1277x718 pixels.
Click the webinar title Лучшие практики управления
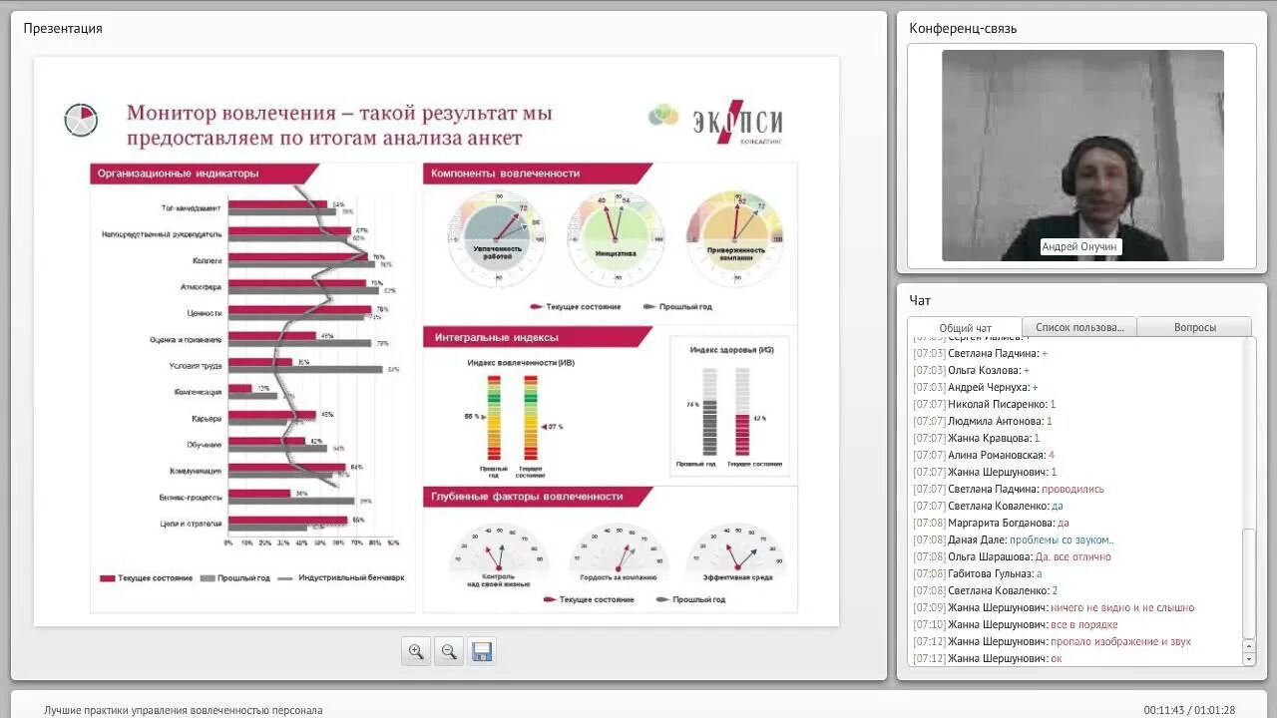point(183,710)
